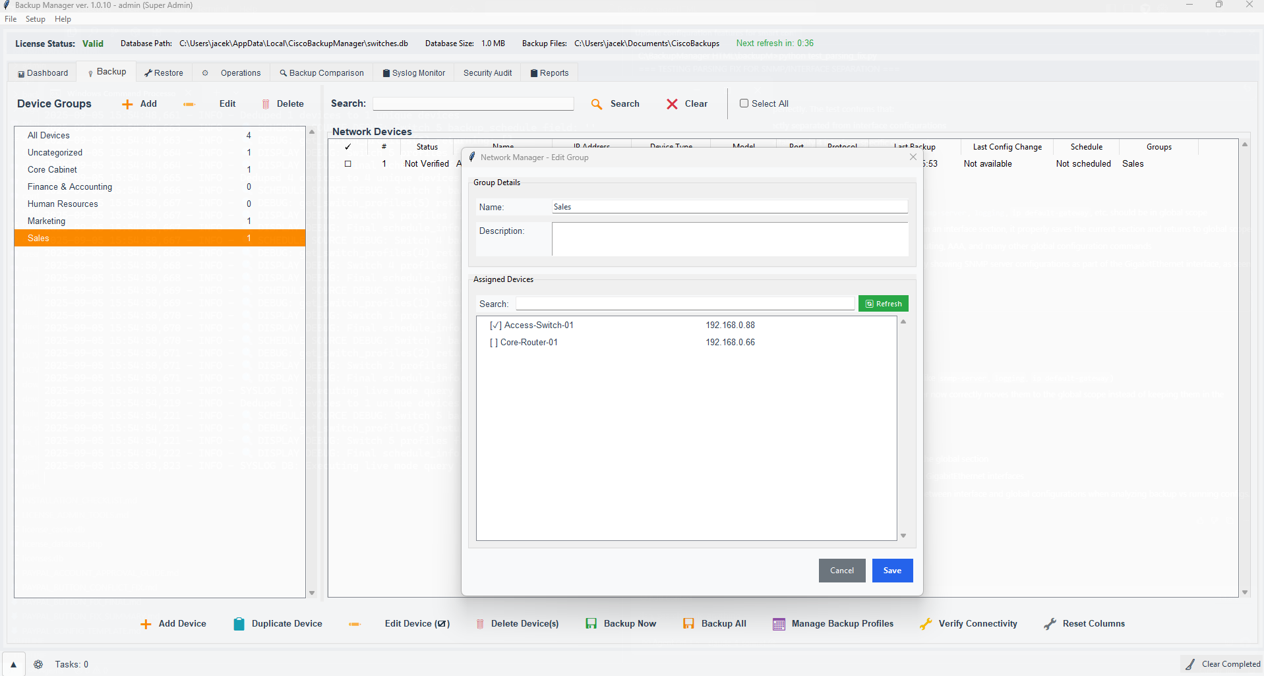Uncheck Access-Switch-01 in Assigned Devices
1264x676 pixels.
[x=496, y=325]
